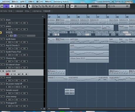Click the add track plus icon
Viewport: 135px width, 112px height.
click(43, 17)
